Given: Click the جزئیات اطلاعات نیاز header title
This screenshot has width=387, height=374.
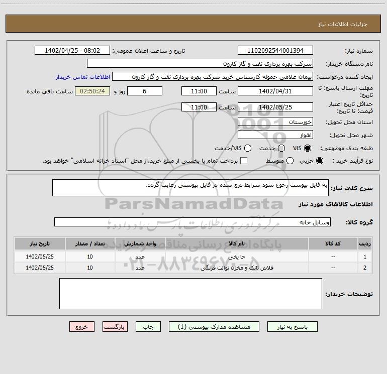Looking at the screenshot, I should point(343,24).
